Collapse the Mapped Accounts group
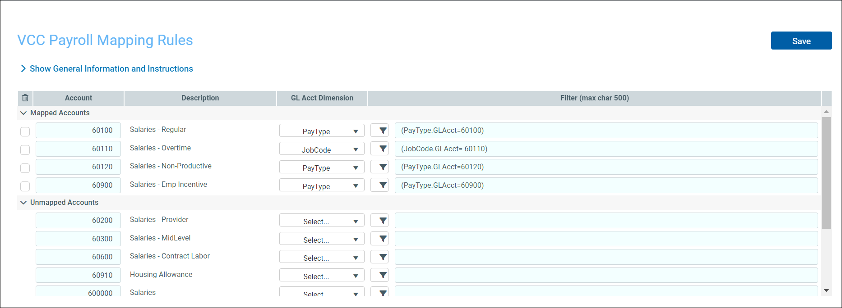Screen dimensions: 842x308 coord(23,113)
